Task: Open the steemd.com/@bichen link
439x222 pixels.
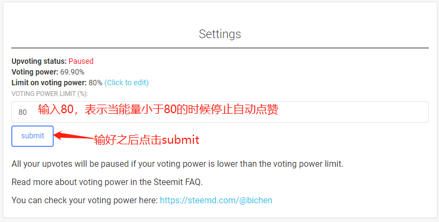Action: click(x=216, y=200)
